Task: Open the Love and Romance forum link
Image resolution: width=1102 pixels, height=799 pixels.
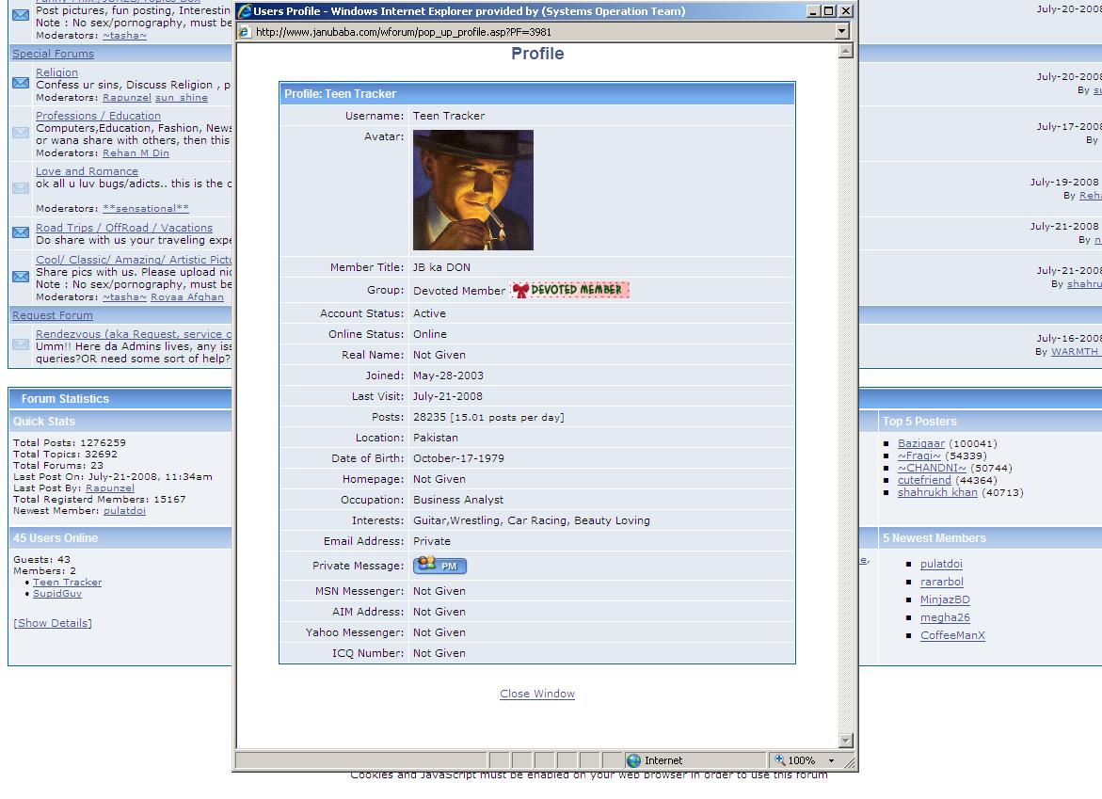Action: (x=88, y=171)
